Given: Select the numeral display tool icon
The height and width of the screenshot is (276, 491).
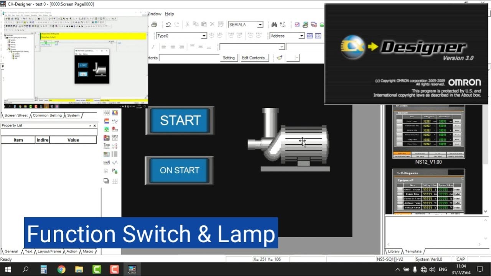Looking at the screenshot, I should (x=107, y=113).
